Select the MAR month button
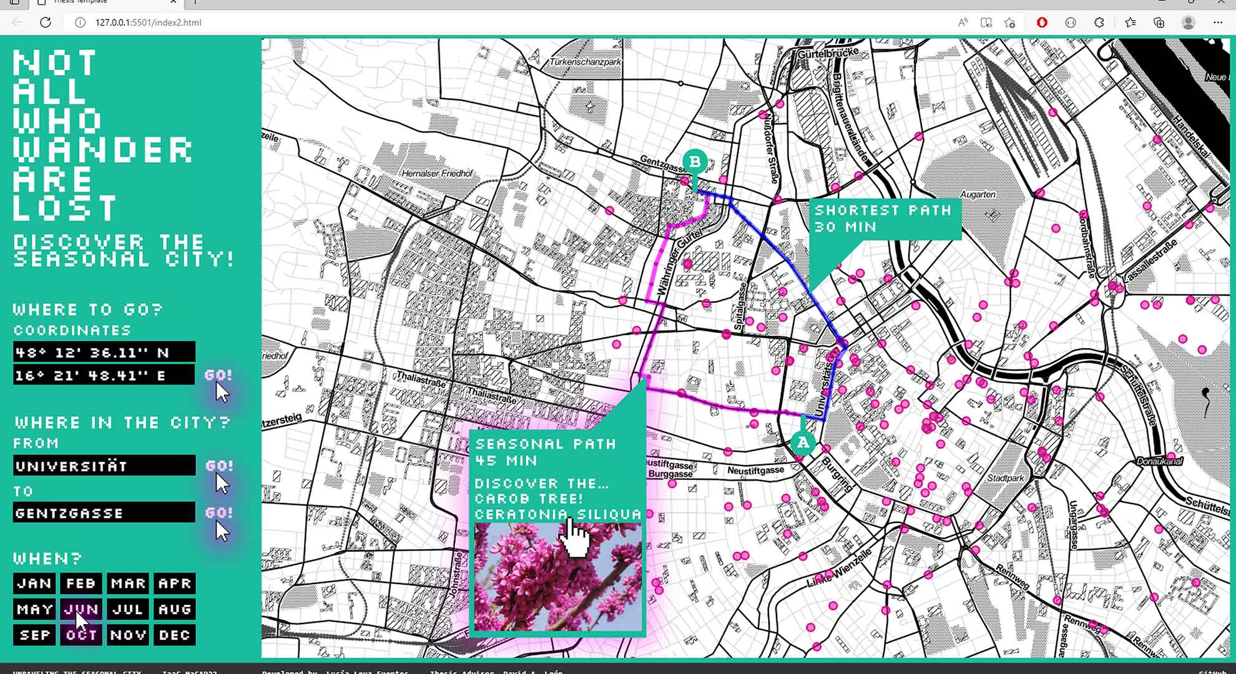The width and height of the screenshot is (1236, 674). pyautogui.click(x=128, y=584)
